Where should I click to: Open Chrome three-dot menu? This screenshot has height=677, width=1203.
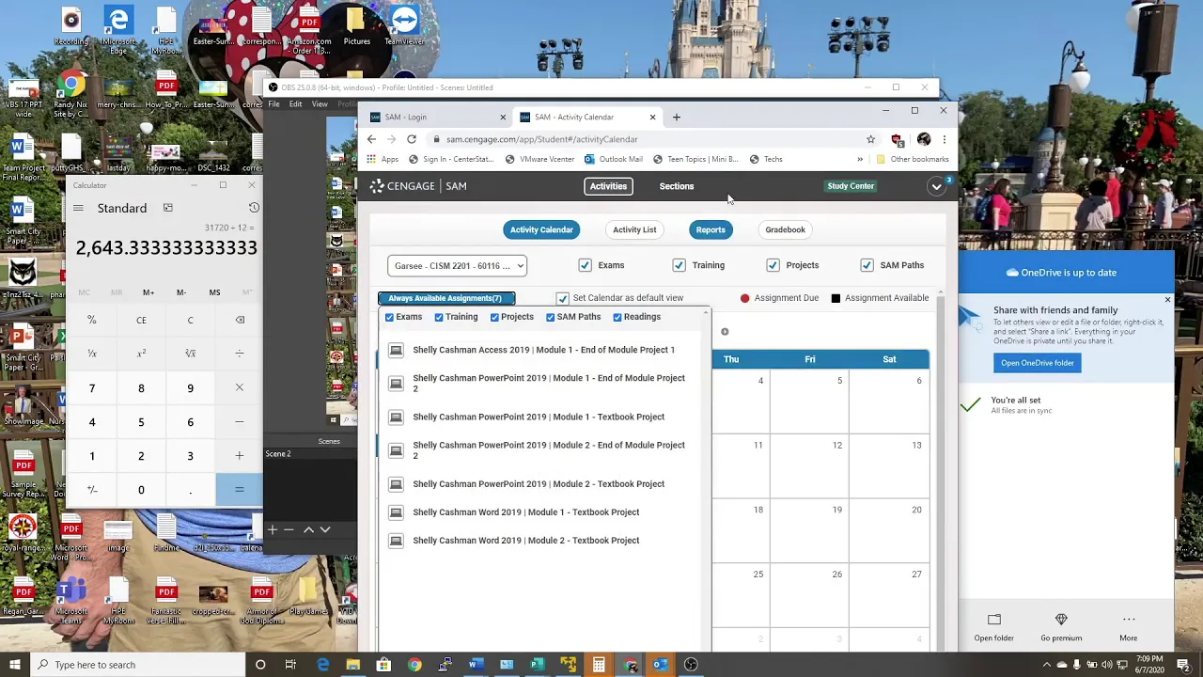pos(944,139)
